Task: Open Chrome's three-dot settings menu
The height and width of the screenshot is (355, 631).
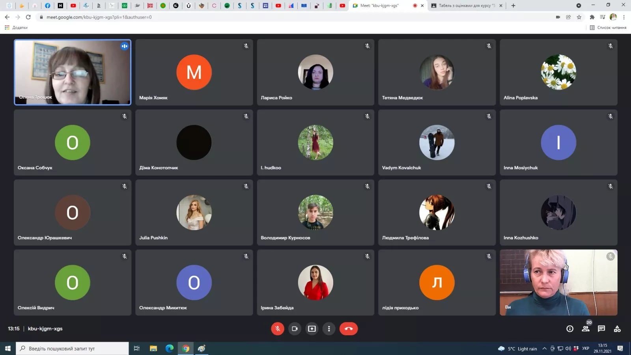Action: [624, 17]
